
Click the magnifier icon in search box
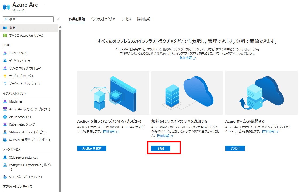[6, 19]
